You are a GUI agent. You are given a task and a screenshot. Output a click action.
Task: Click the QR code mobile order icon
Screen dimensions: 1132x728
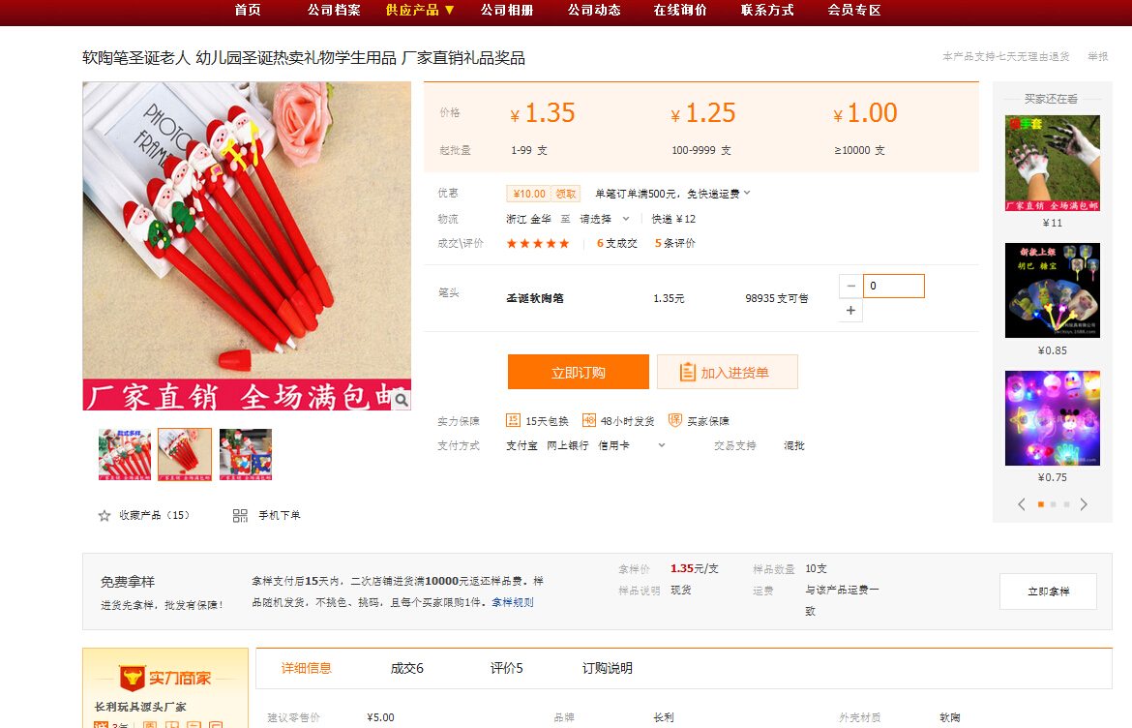[x=240, y=516]
